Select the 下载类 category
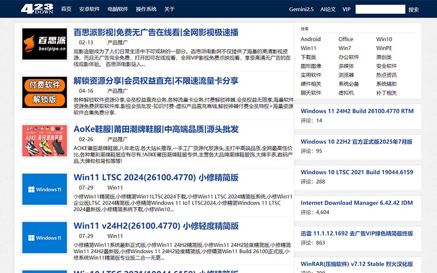Image resolution: width=437 pixels, height=273 pixels. (x=309, y=57)
